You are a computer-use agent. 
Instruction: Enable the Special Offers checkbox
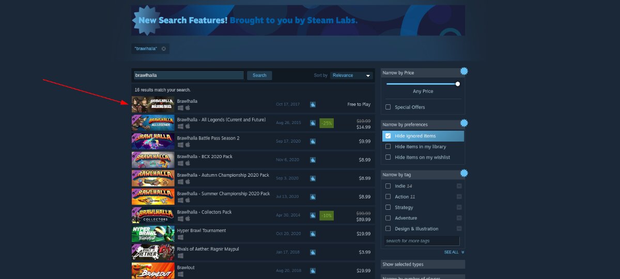pos(388,107)
